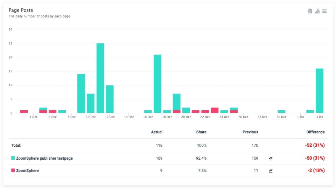Click the teal bar at 9 Dec
The image size is (336, 188).
coord(81,93)
